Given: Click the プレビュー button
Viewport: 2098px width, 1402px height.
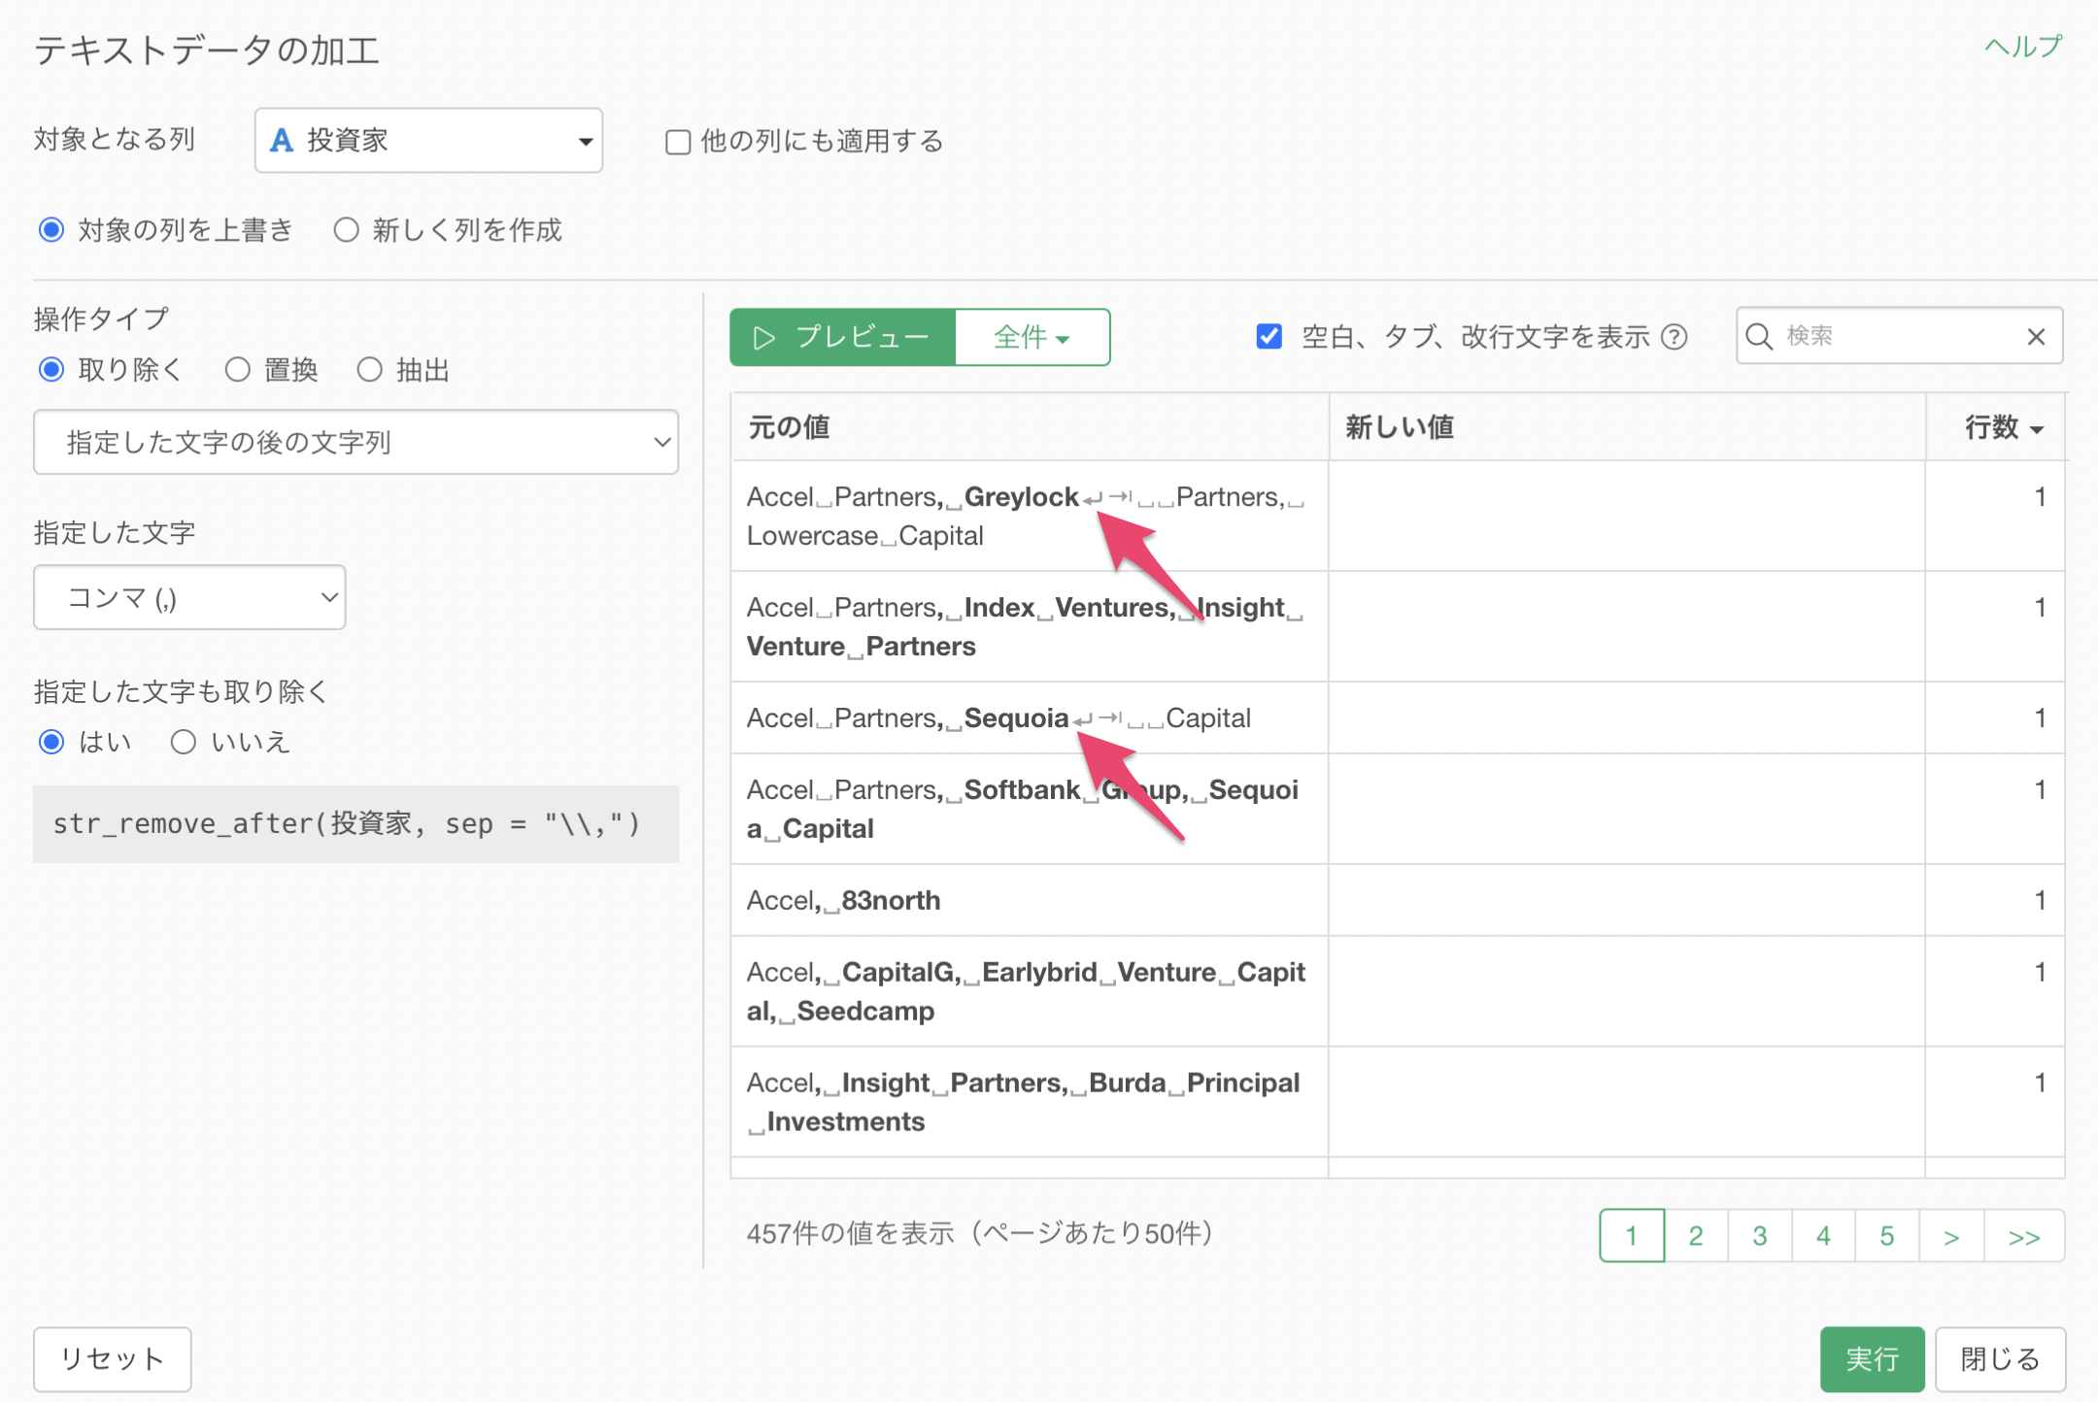Looking at the screenshot, I should click(843, 337).
